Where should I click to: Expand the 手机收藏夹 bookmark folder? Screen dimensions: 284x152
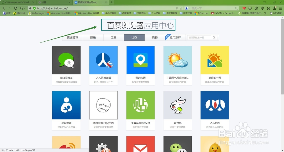(109, 13)
